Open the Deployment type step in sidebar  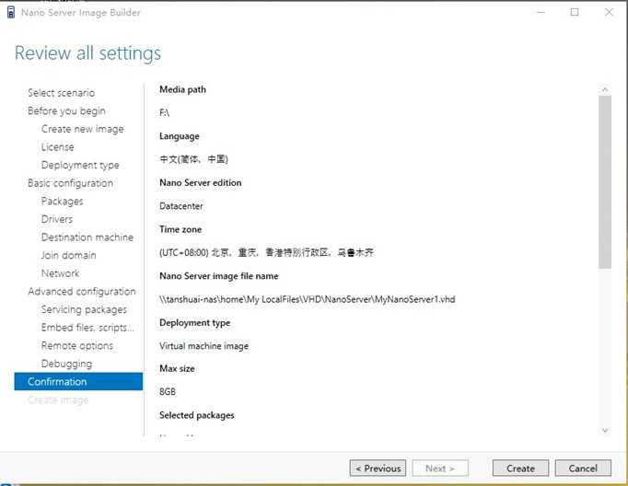point(80,165)
